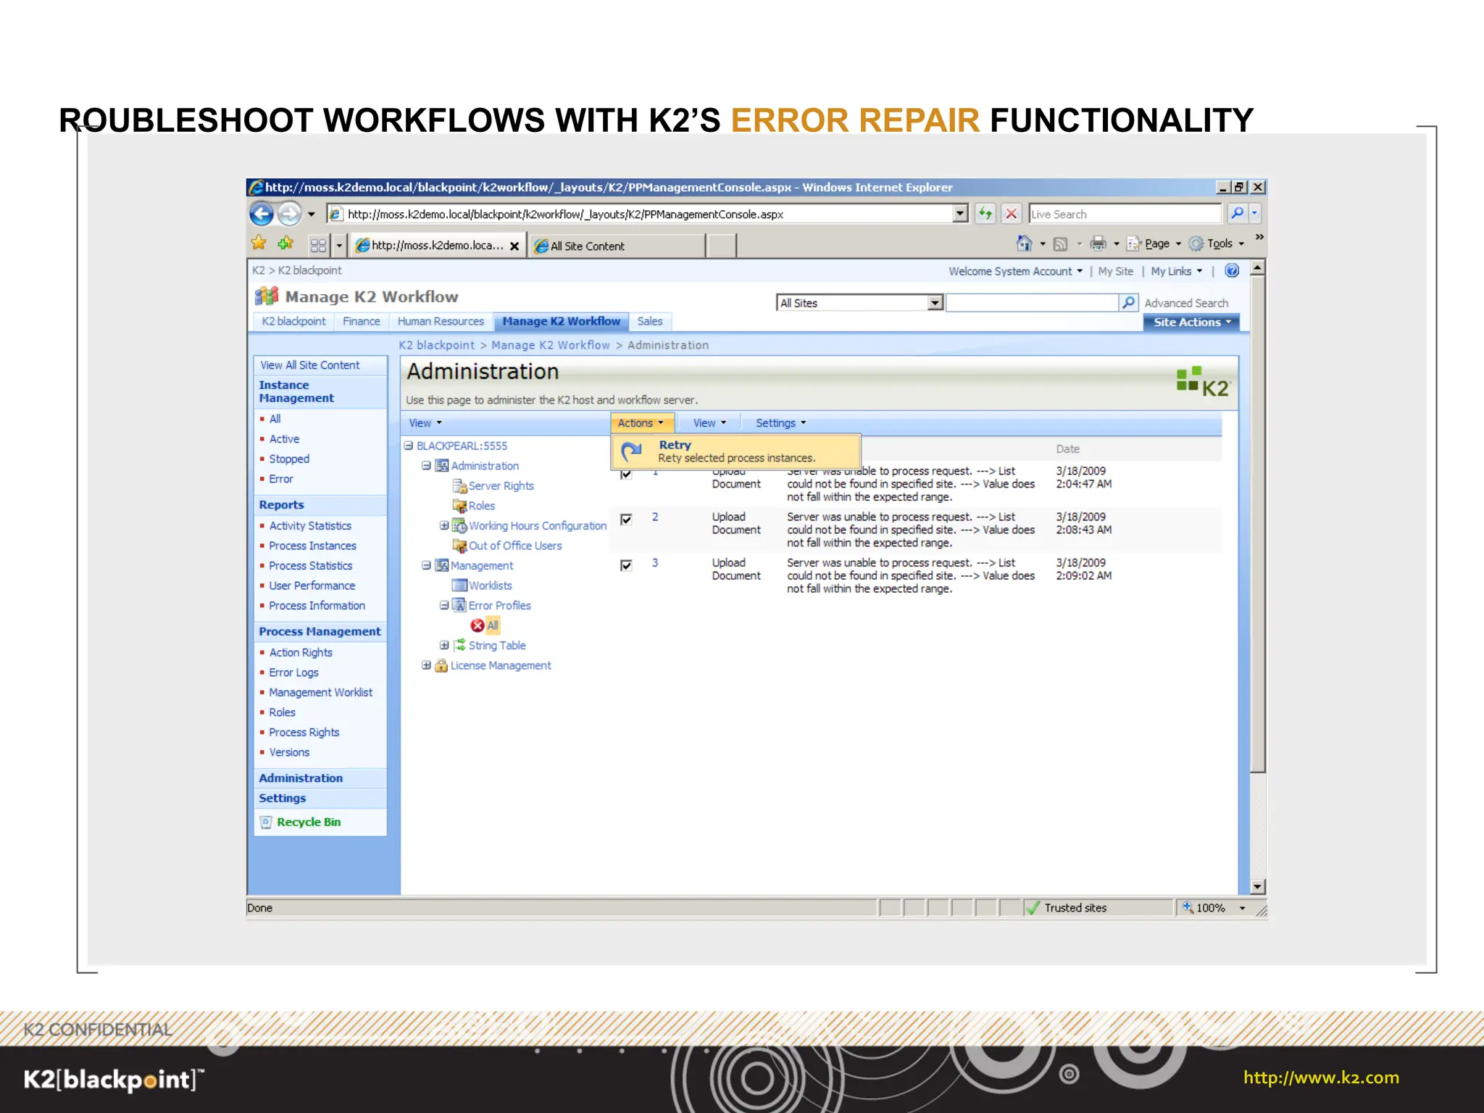Open the Settings menu in toolbar
The image size is (1484, 1113).
(780, 422)
